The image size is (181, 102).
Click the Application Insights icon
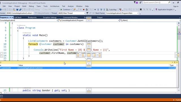point(156,10)
